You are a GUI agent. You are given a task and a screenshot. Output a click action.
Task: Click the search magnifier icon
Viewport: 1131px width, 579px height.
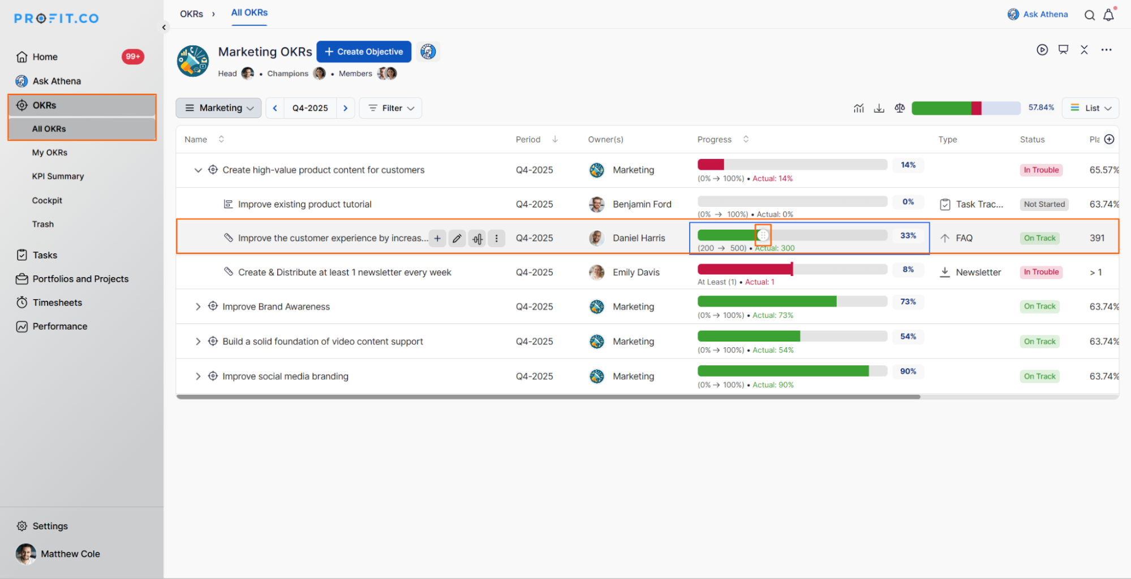1089,15
